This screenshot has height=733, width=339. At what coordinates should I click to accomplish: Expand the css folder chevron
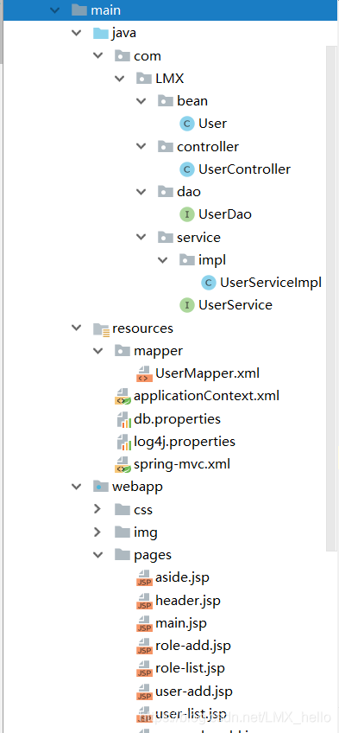(x=97, y=509)
